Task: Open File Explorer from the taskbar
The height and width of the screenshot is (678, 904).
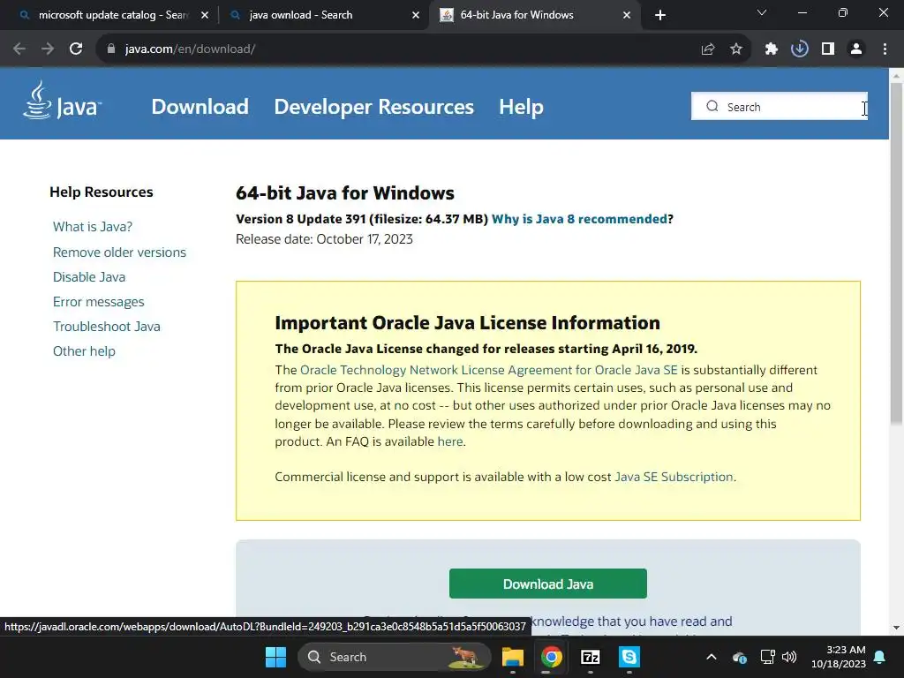Action: (x=513, y=657)
